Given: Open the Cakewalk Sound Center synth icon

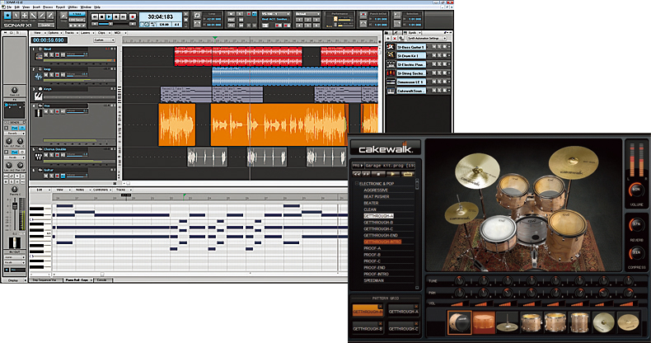Looking at the screenshot, I should pos(391,91).
